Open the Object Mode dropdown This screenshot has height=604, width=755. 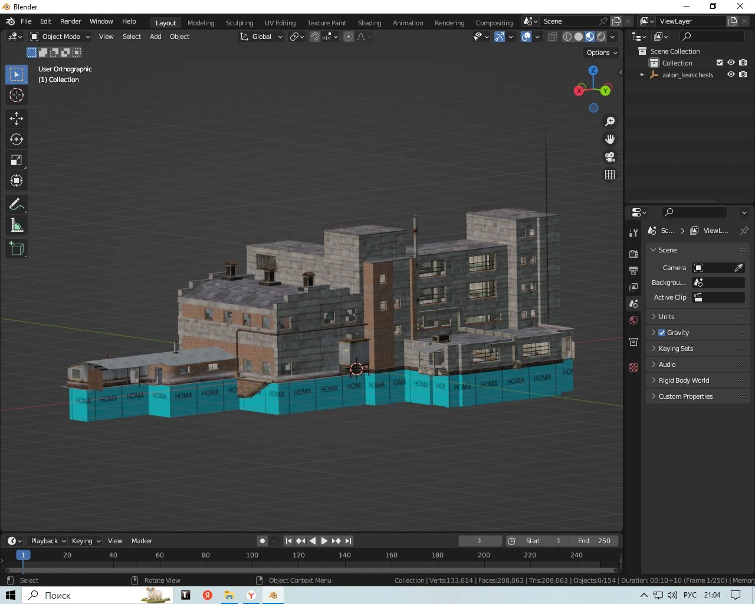pos(60,37)
